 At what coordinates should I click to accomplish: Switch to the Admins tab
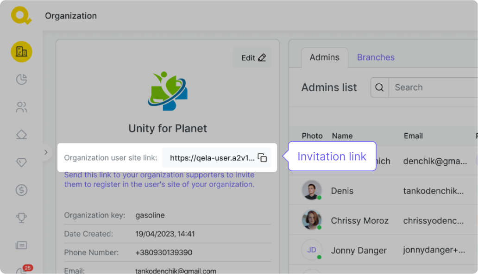(324, 57)
